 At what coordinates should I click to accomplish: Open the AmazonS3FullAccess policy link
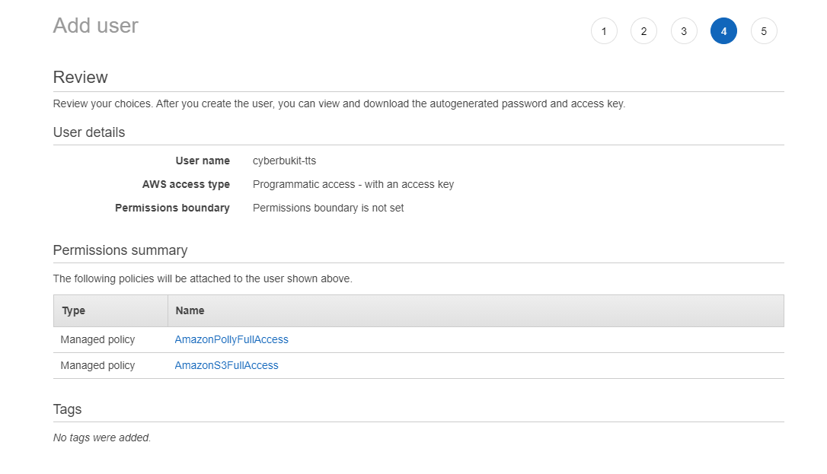point(226,365)
